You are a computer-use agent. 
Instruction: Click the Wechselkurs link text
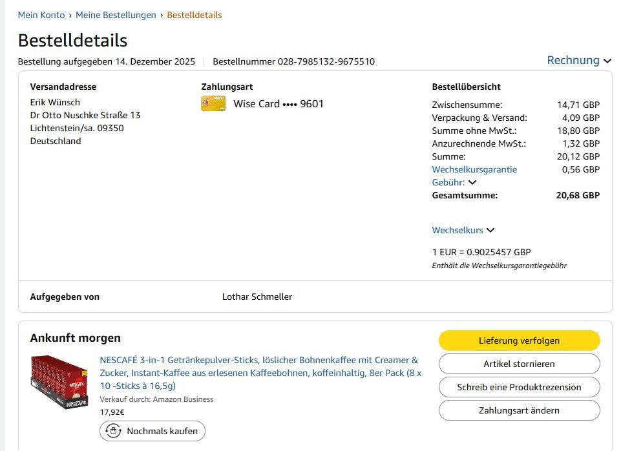coord(458,231)
